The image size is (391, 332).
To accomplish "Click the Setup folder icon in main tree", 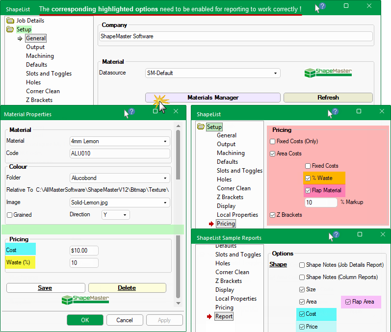I will pos(10,29).
